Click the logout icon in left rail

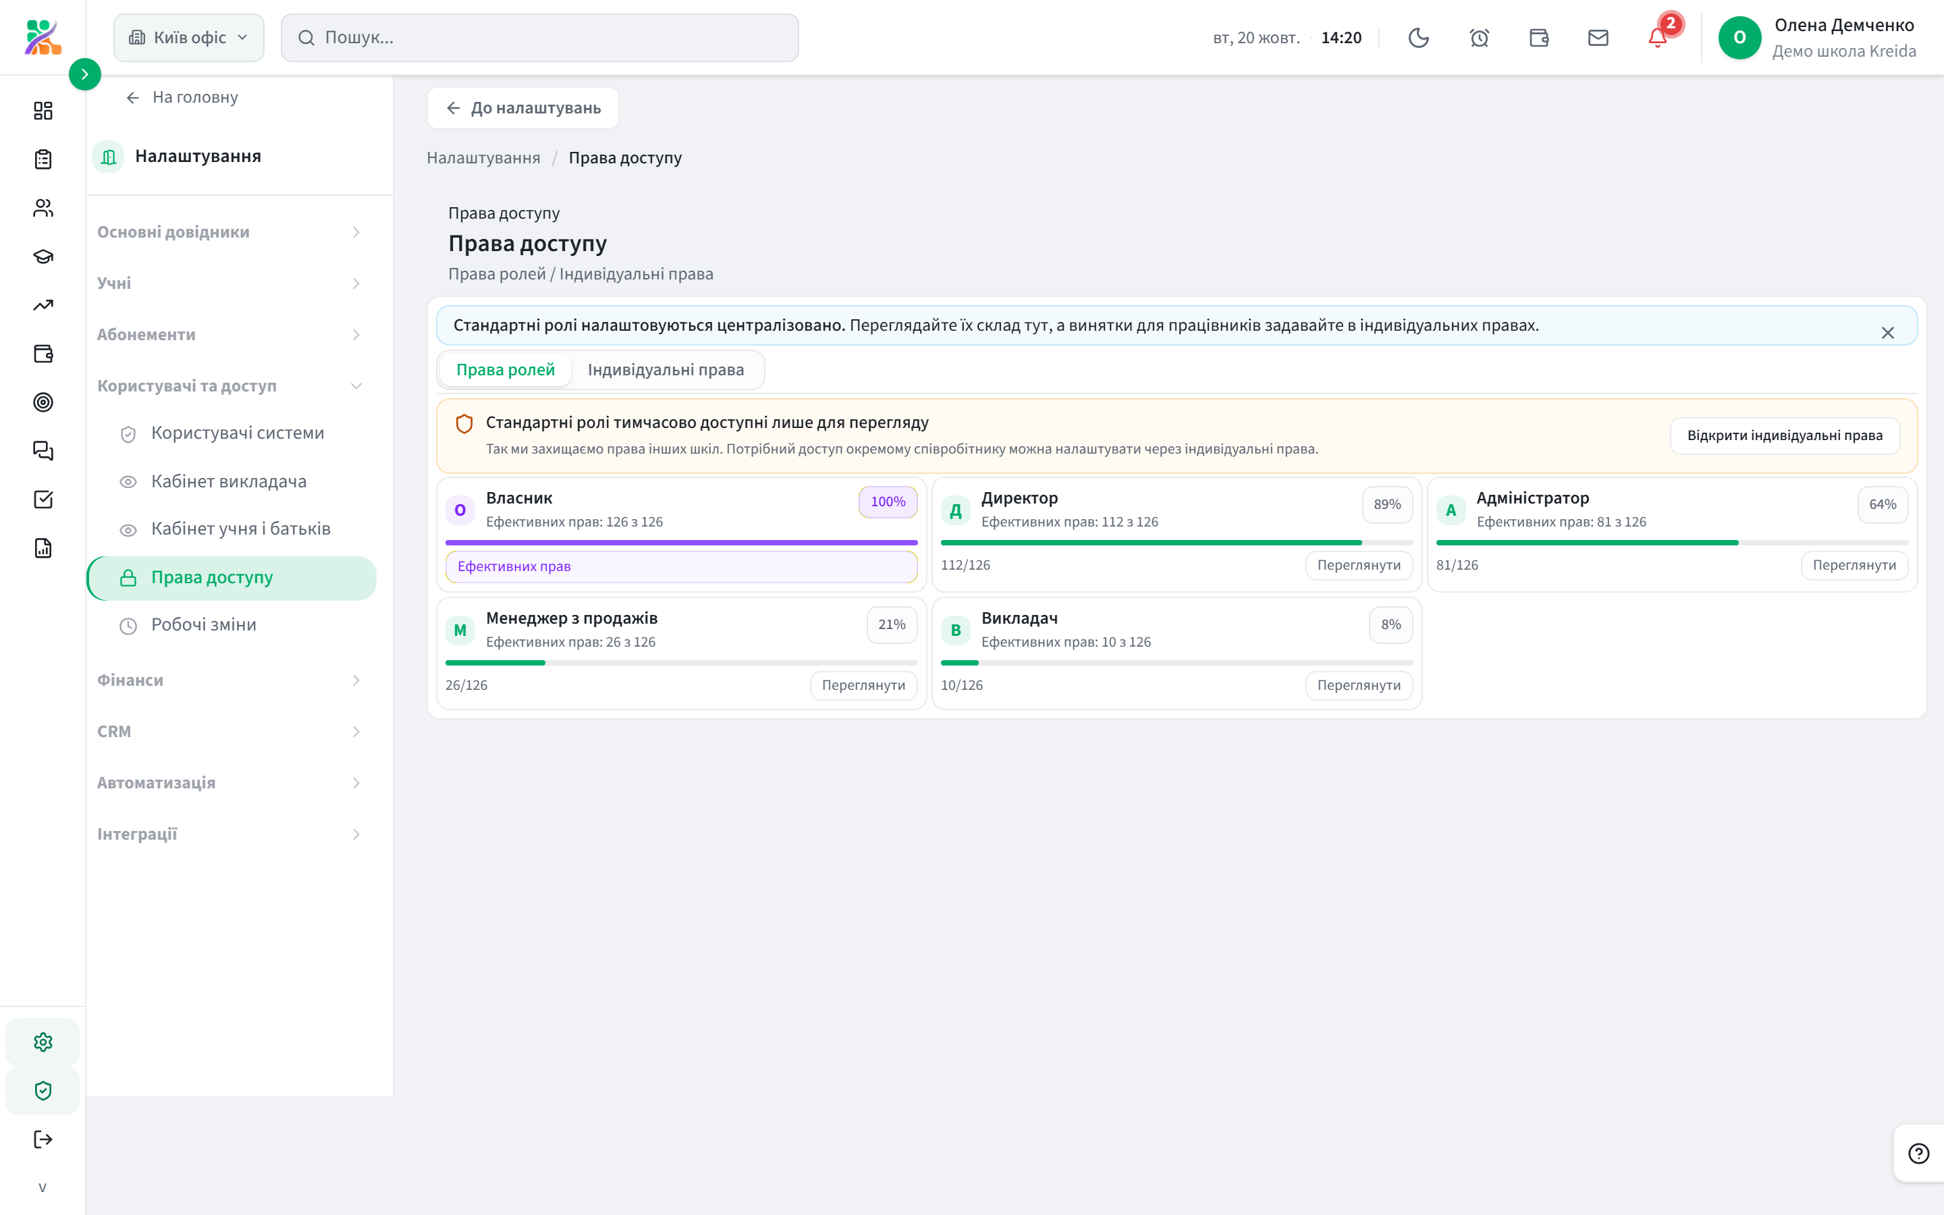tap(43, 1139)
